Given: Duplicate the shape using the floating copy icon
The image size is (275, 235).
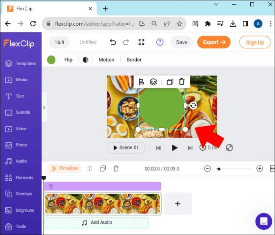Looking at the screenshot, I should tap(170, 82).
